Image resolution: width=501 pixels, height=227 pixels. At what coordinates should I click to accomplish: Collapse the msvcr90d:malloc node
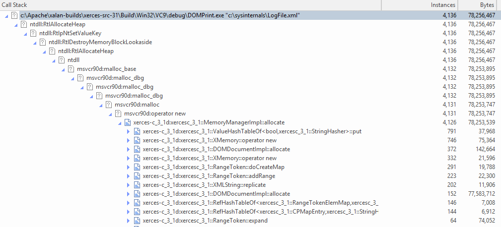pyautogui.click(x=100, y=105)
